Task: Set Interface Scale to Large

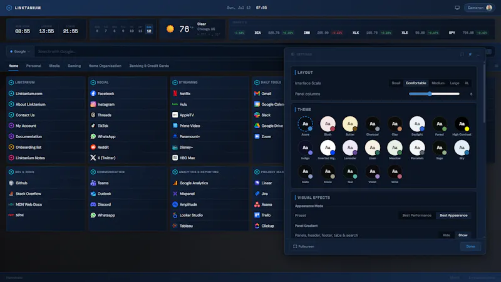Action: coord(455,83)
